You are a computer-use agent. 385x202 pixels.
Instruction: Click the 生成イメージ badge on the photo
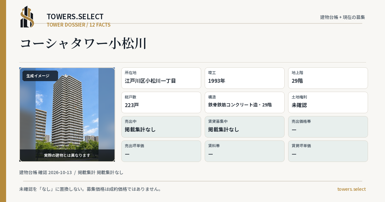(x=40, y=76)
